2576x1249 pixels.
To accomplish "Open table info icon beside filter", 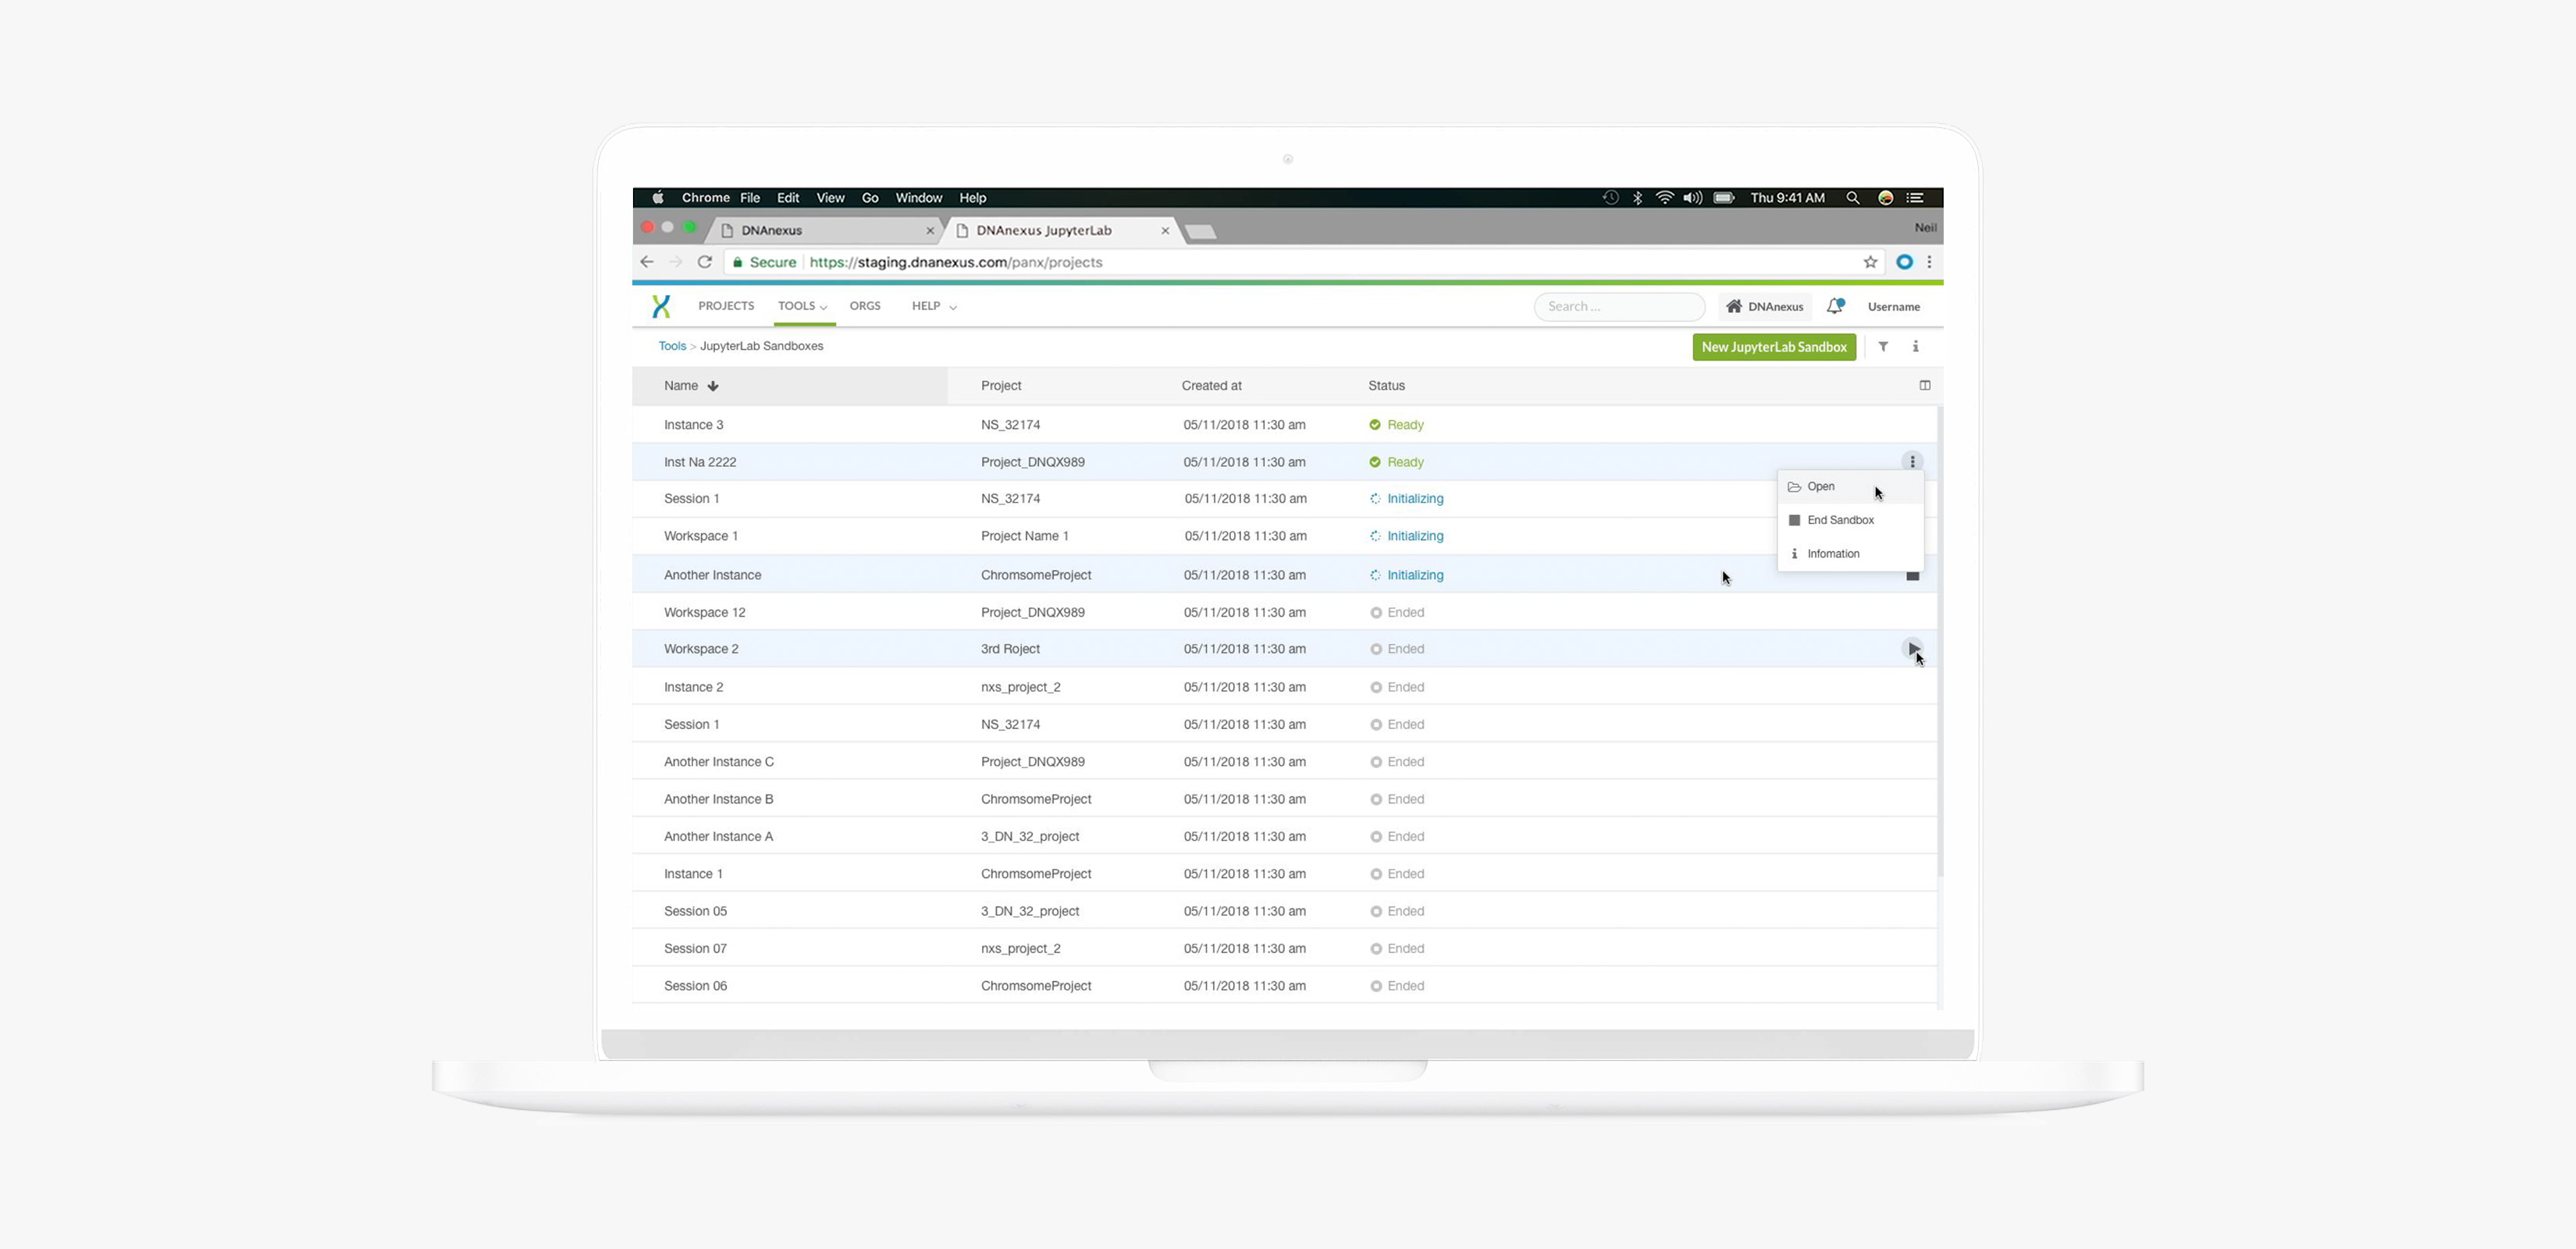I will pyautogui.click(x=1915, y=347).
